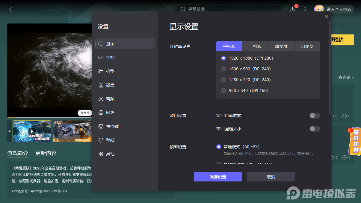Switch to the 更新内容 tab
The image size is (361, 203).
click(46, 153)
